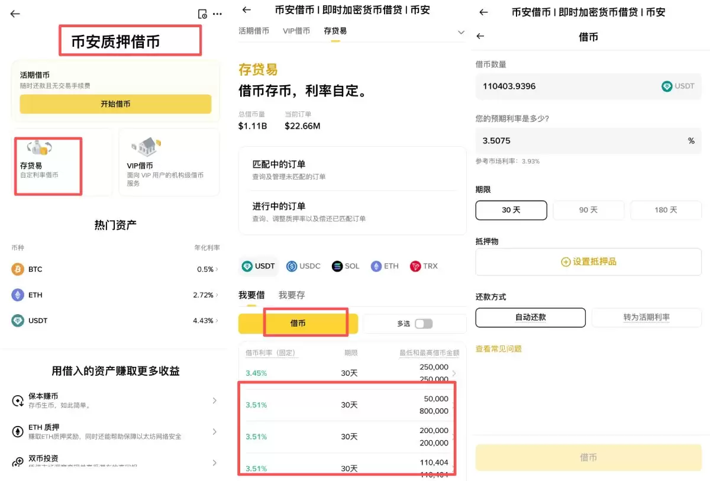Select the 90 天 loan term

pos(588,210)
